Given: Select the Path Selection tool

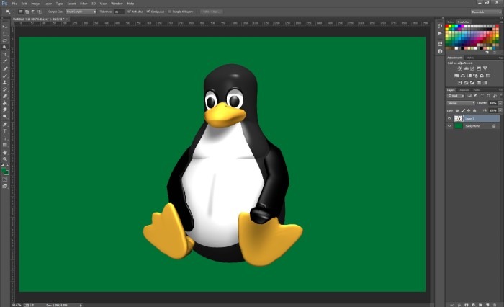Looking at the screenshot, I should (5, 138).
